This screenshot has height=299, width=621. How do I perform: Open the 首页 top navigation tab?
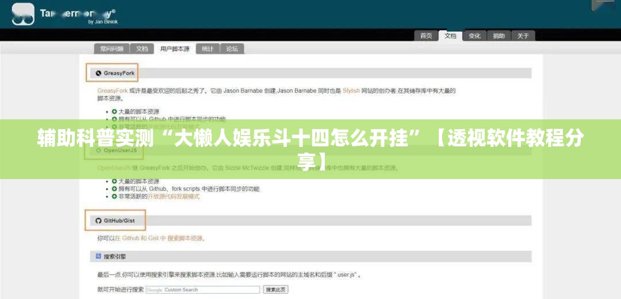tap(426, 36)
